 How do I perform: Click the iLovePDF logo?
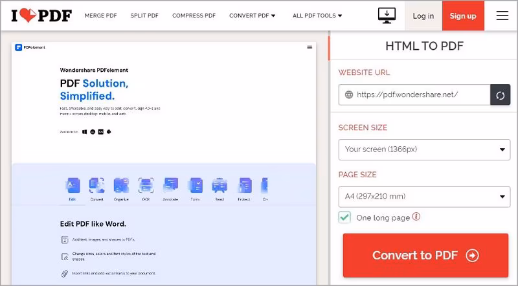[41, 16]
